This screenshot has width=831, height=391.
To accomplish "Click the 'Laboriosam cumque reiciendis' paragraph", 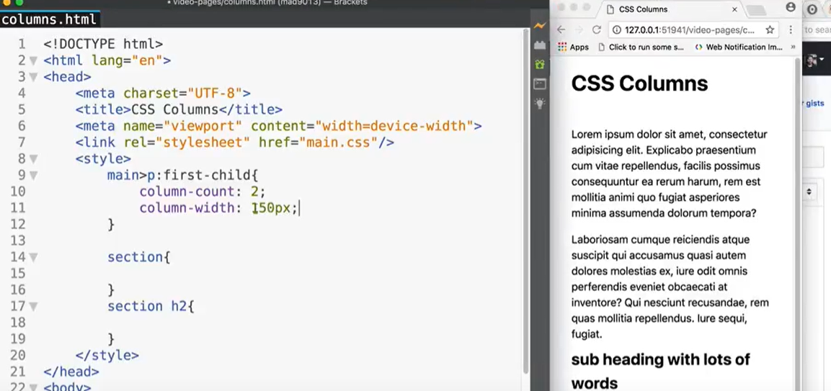I will pyautogui.click(x=670, y=287).
